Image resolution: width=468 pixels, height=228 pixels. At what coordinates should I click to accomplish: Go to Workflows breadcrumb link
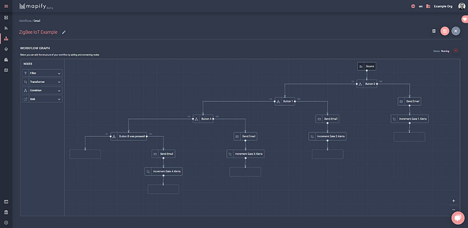pos(25,21)
